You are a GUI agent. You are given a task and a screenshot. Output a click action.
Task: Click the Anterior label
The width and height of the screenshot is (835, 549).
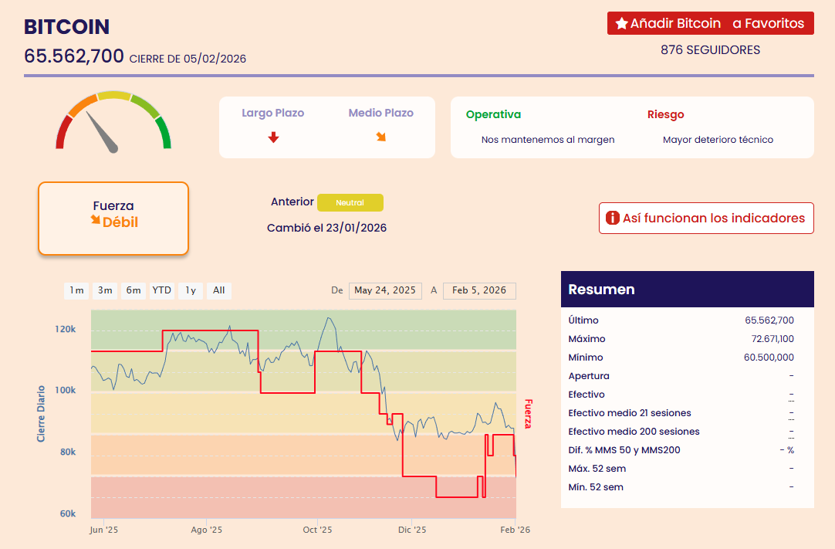[x=292, y=202]
